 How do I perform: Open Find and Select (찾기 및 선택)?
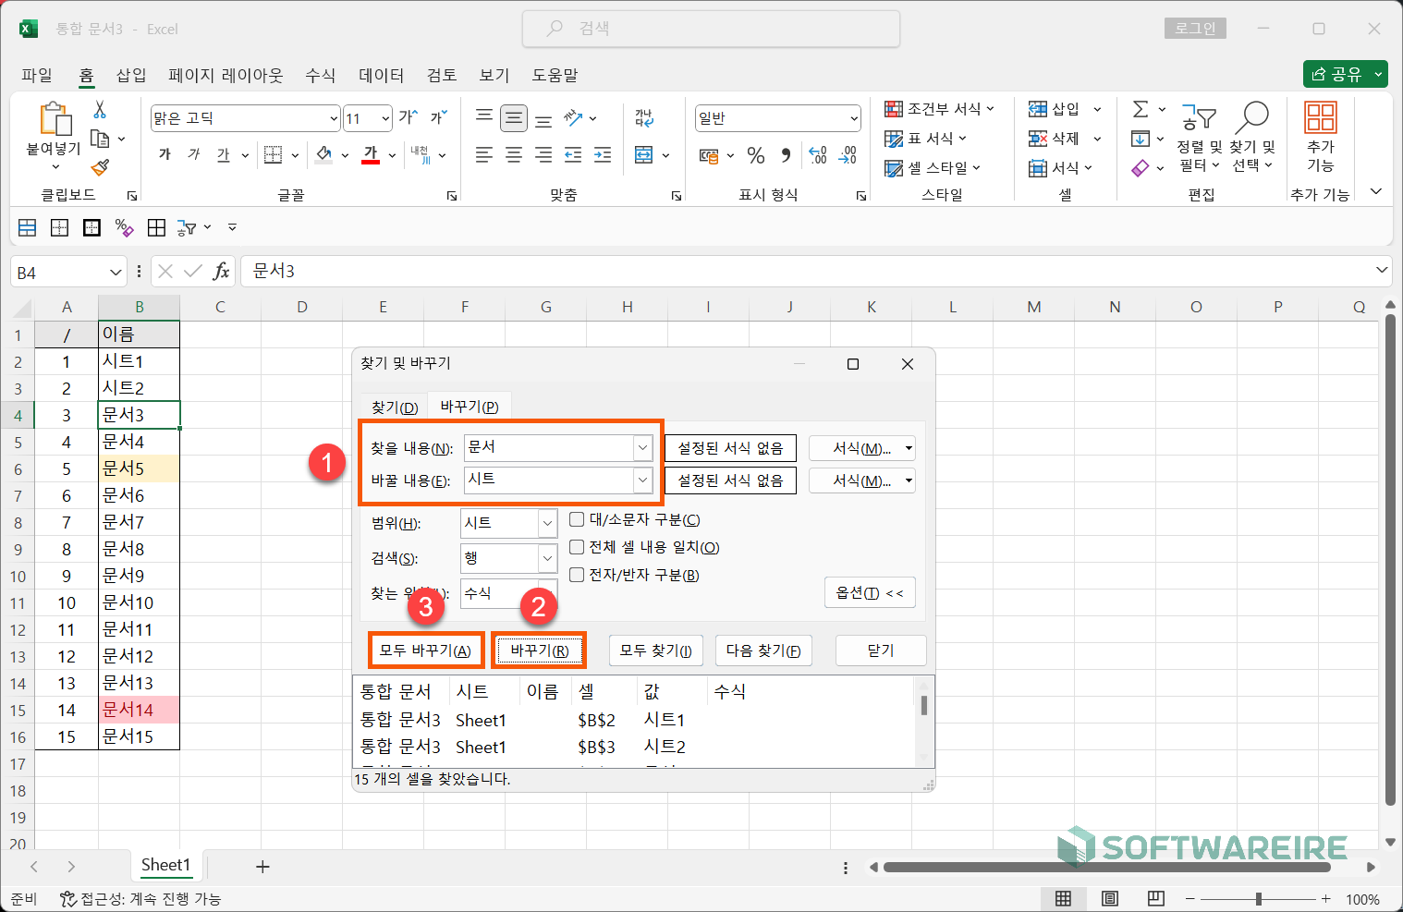tap(1252, 139)
